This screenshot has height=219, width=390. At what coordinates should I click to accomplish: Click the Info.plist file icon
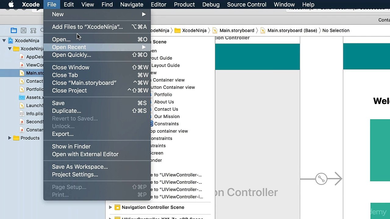coord(22,114)
